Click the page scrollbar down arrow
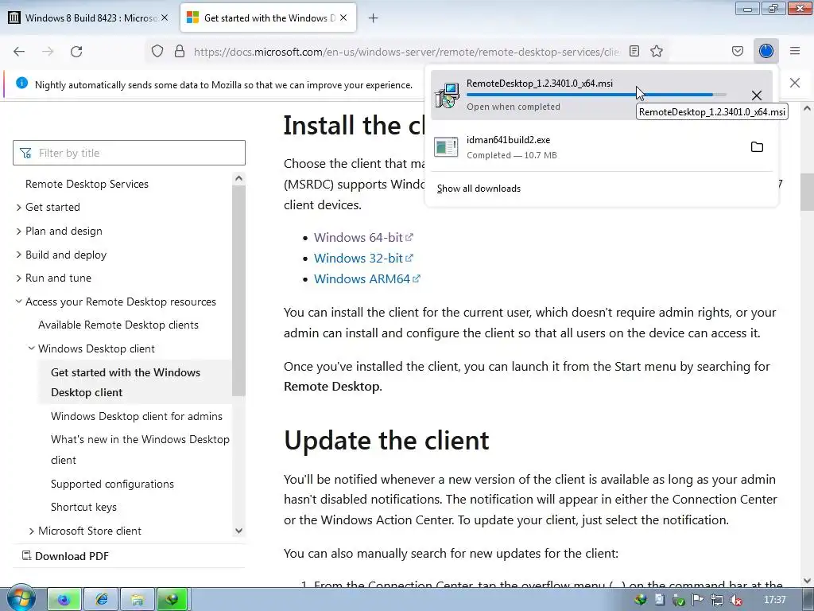The image size is (814, 611). click(808, 581)
